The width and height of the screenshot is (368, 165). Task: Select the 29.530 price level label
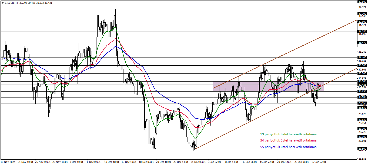pyautogui.click(x=362, y=120)
